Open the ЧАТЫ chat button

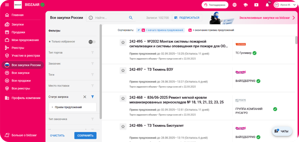click(x=282, y=131)
